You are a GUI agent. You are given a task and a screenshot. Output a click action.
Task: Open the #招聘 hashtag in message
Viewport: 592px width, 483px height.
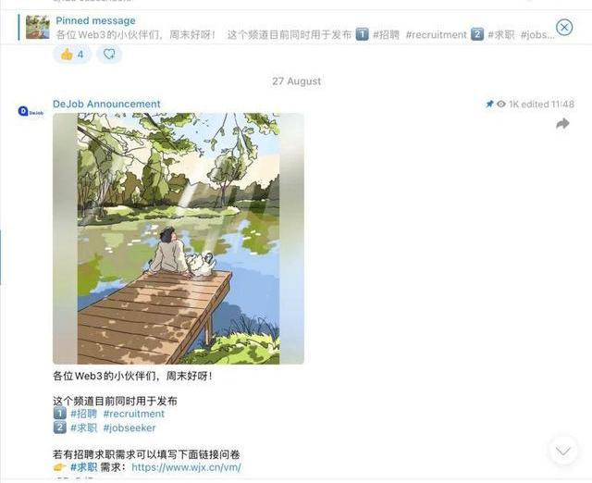click(84, 414)
